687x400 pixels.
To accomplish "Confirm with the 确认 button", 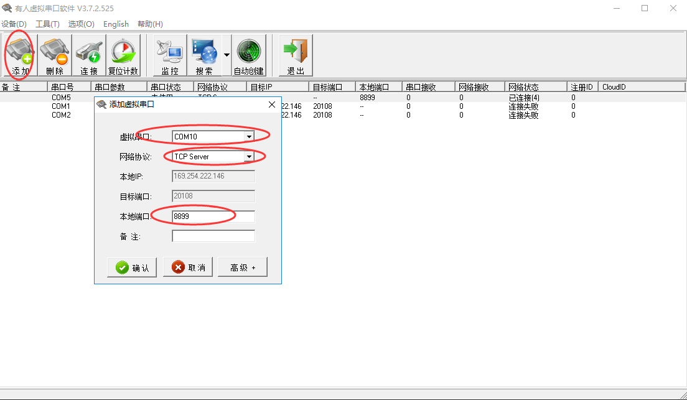I will pyautogui.click(x=132, y=267).
